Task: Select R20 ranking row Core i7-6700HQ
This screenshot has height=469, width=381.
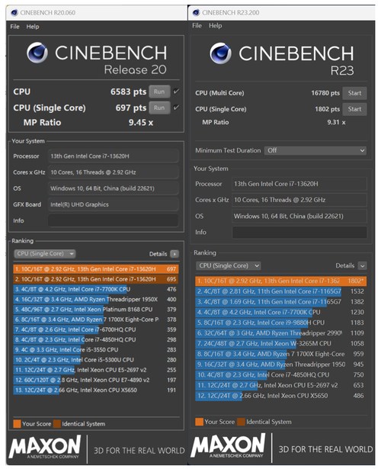Action: (x=96, y=329)
